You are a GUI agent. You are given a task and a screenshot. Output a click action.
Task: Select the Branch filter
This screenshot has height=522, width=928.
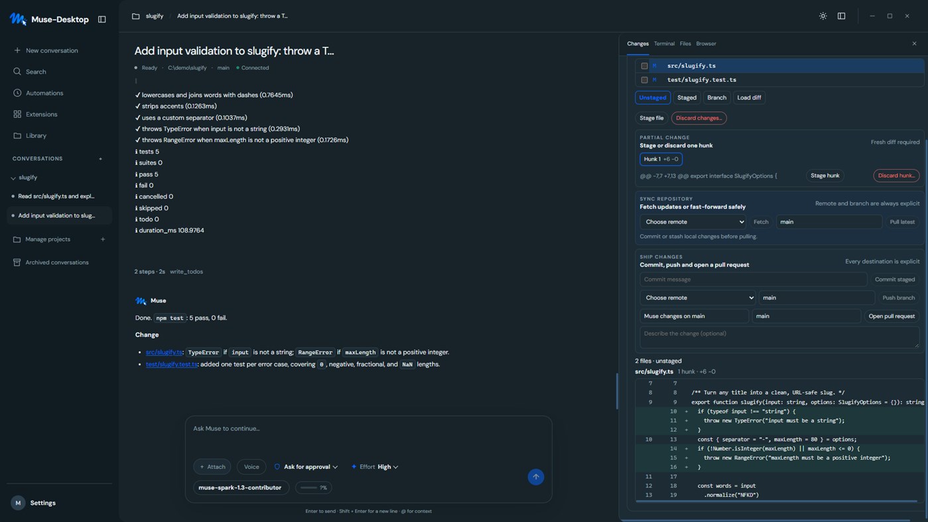pyautogui.click(x=716, y=98)
